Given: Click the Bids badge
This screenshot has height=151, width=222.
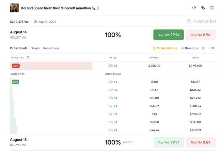Looking at the screenshot, I should (15, 82).
